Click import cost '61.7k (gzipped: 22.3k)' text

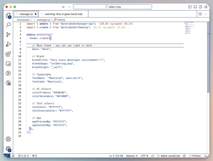110,28
